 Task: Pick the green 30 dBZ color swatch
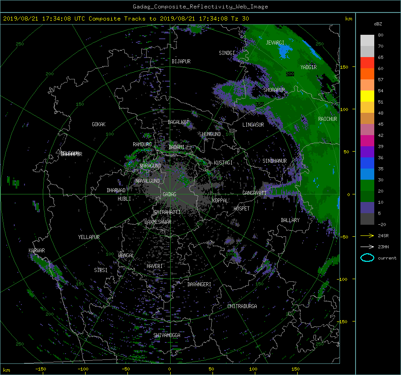[x=367, y=185]
